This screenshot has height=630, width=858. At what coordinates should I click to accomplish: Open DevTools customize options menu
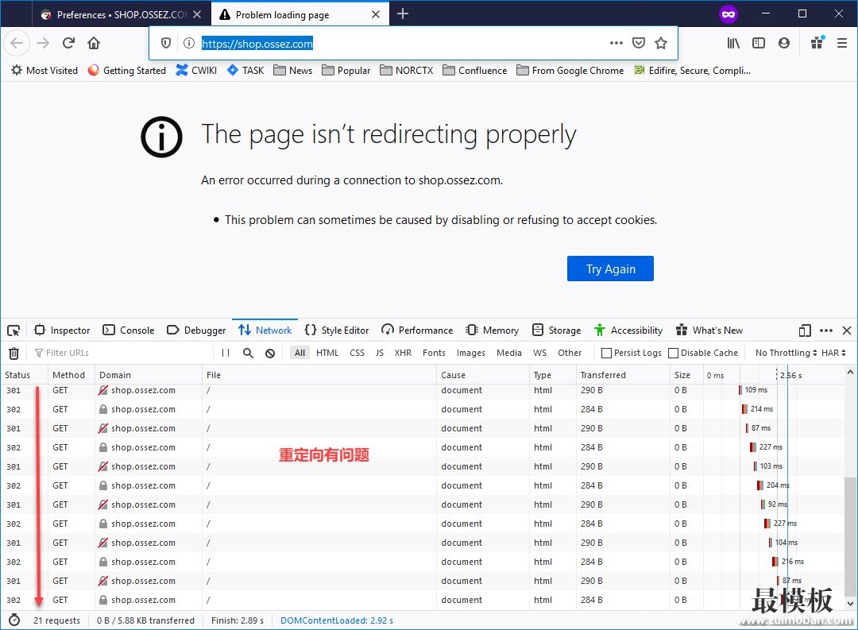pos(826,330)
